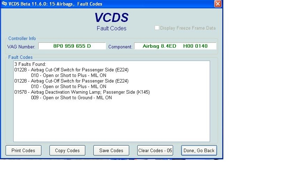Click the Print Codes button

[x=23, y=150]
